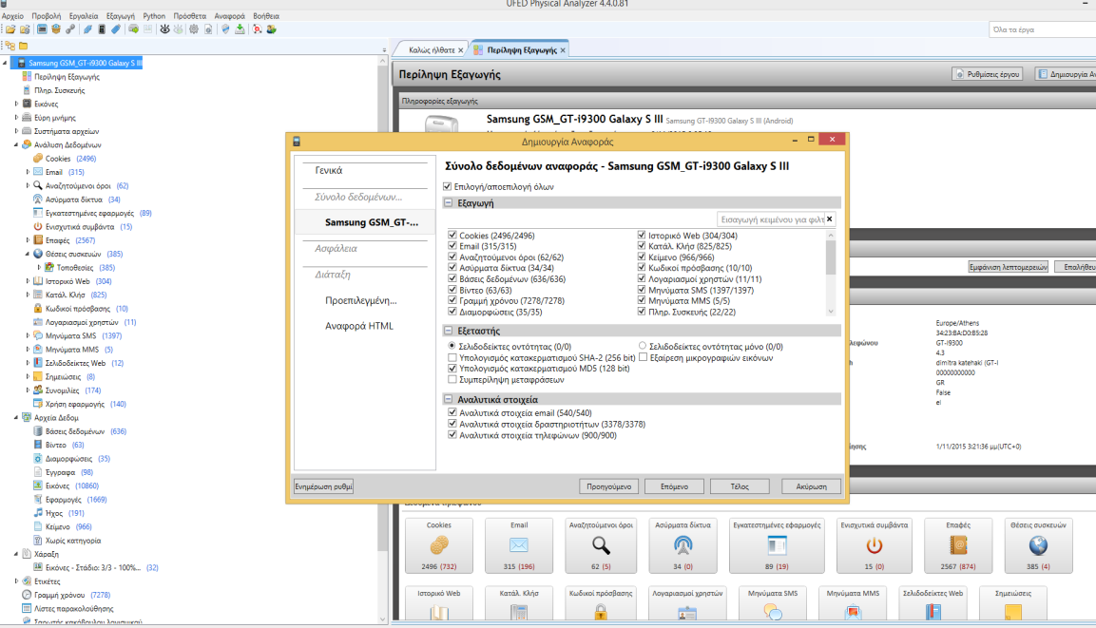Click the red lifebuoy toolbar icon
Screen dimensions: 1096x628
click(258, 29)
